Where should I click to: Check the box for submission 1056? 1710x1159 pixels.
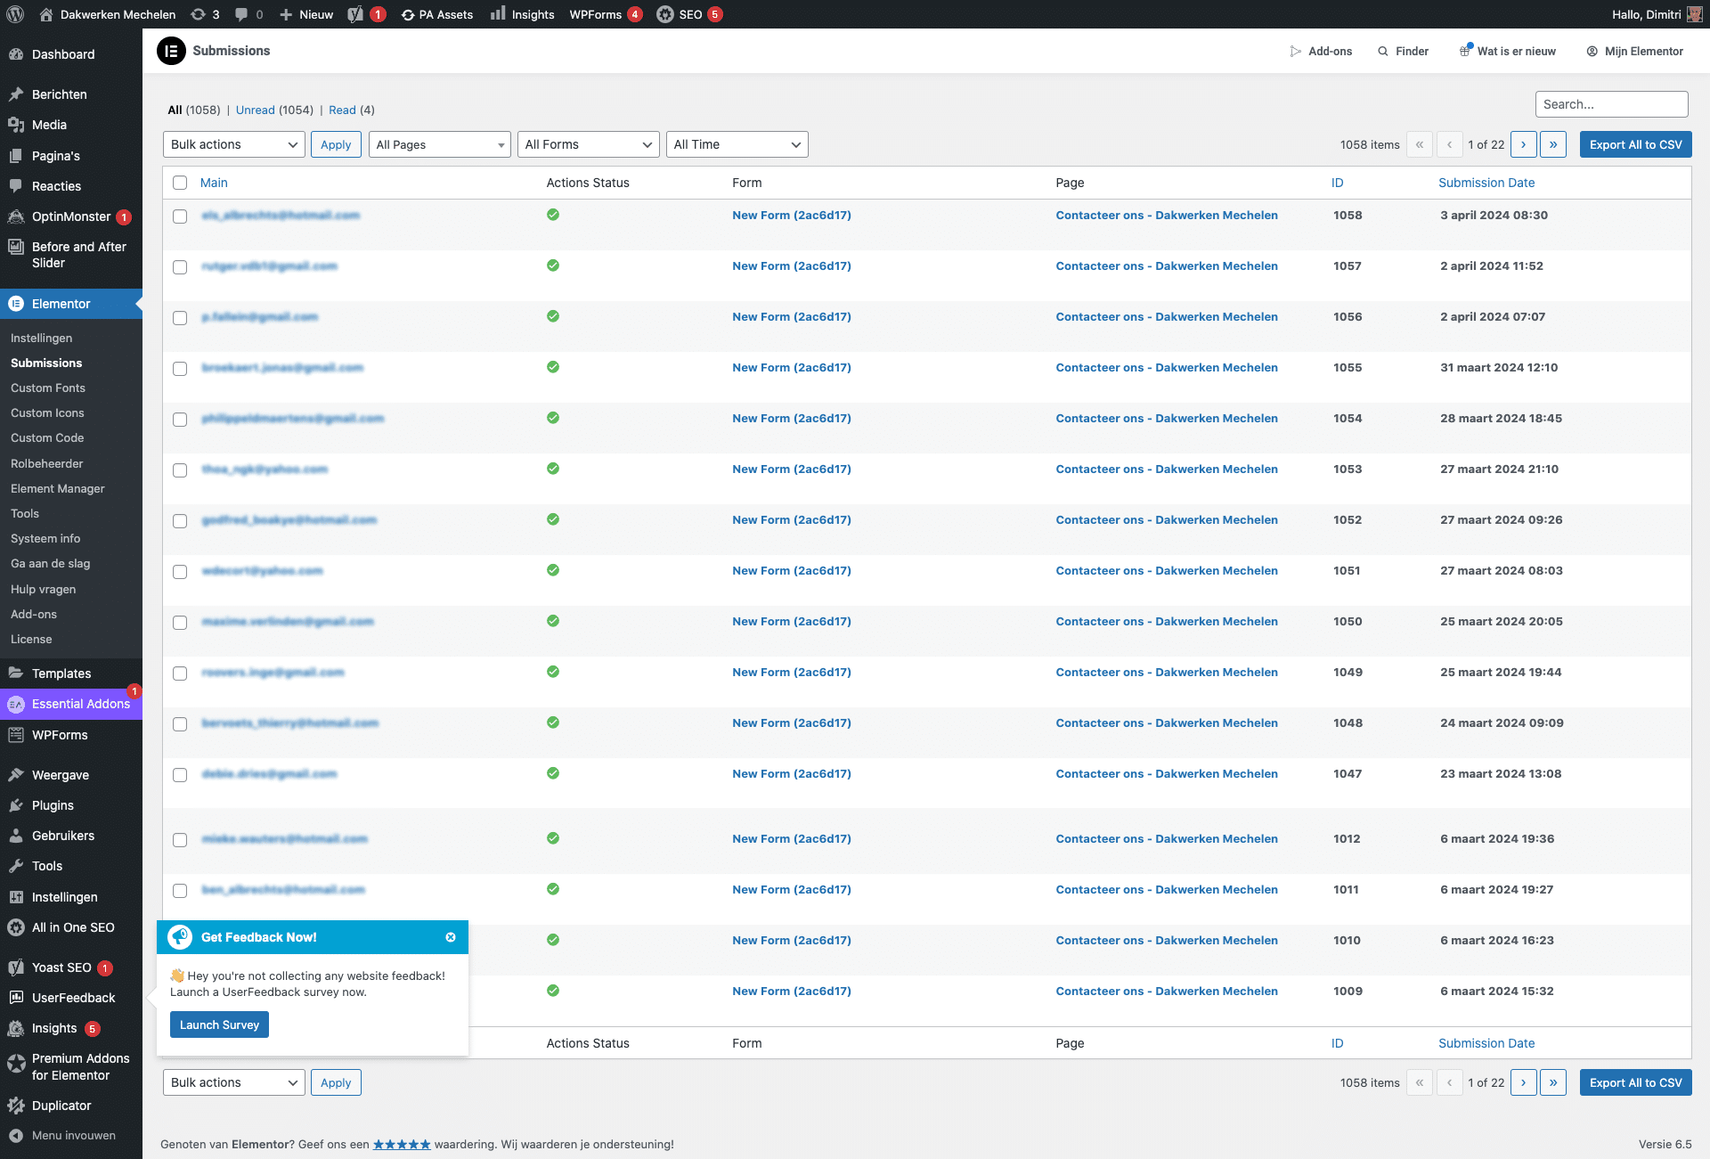pyautogui.click(x=180, y=318)
